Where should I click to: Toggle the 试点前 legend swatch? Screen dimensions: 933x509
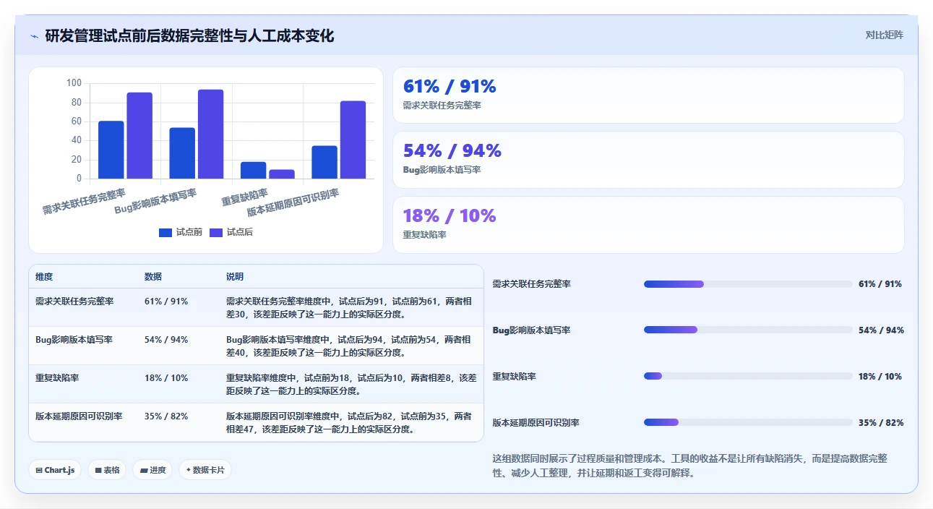click(165, 232)
